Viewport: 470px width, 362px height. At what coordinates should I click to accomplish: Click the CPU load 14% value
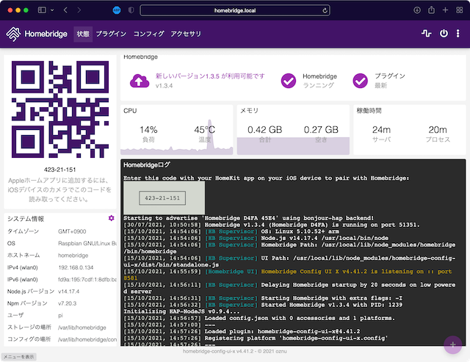point(148,130)
